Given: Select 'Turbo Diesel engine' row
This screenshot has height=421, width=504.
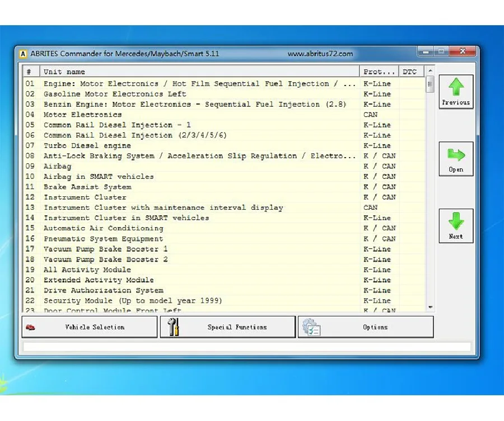Looking at the screenshot, I should point(224,145).
